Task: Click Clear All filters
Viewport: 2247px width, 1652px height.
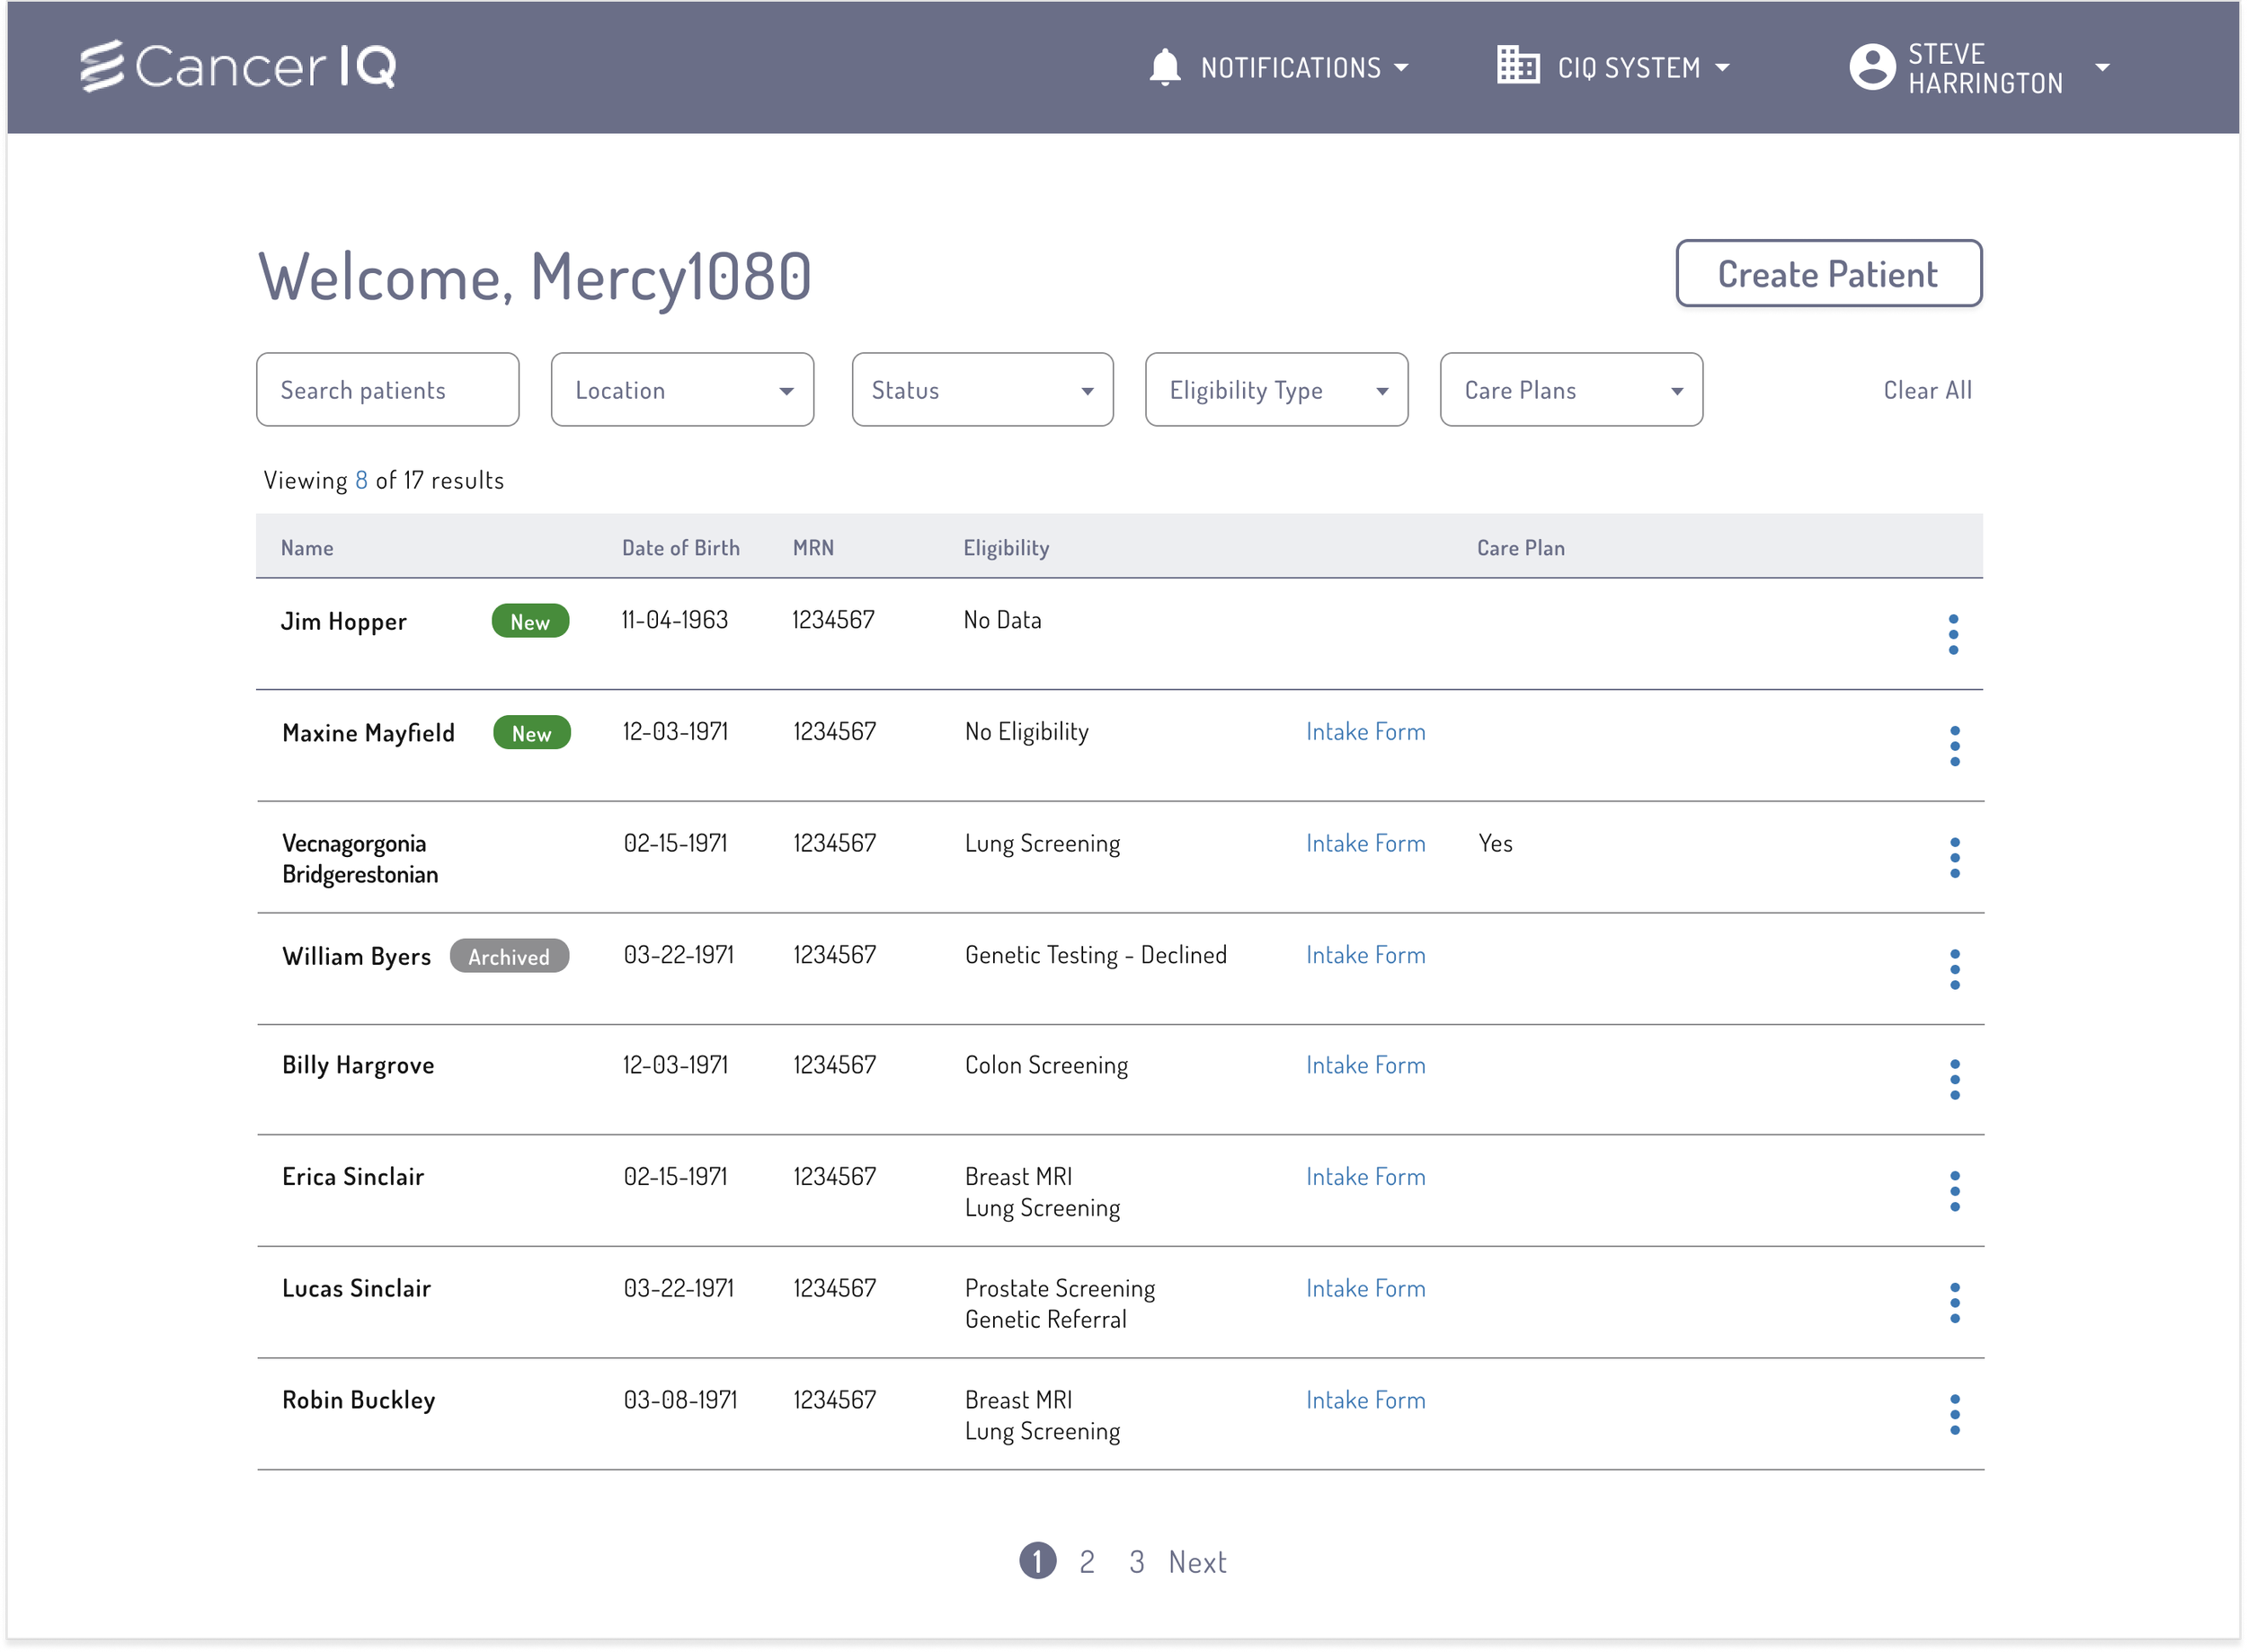Action: (x=1926, y=390)
